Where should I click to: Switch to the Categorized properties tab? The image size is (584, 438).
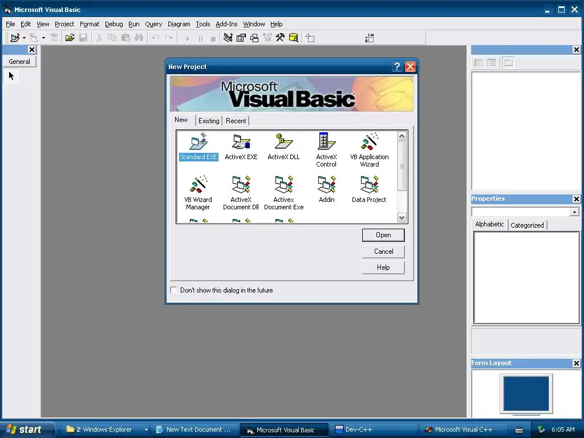(x=527, y=225)
